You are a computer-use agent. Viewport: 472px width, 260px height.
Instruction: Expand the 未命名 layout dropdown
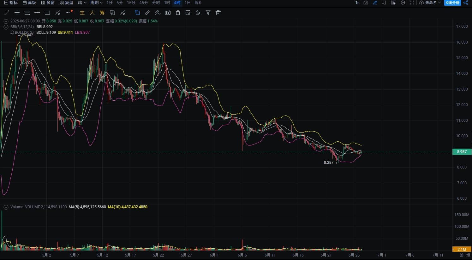(x=433, y=3)
